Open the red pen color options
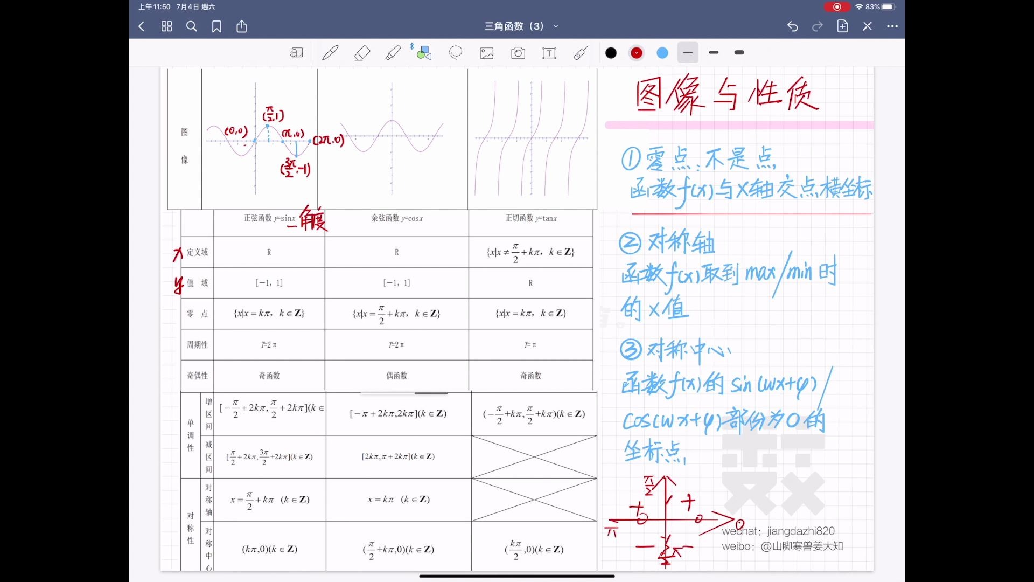 (636, 52)
